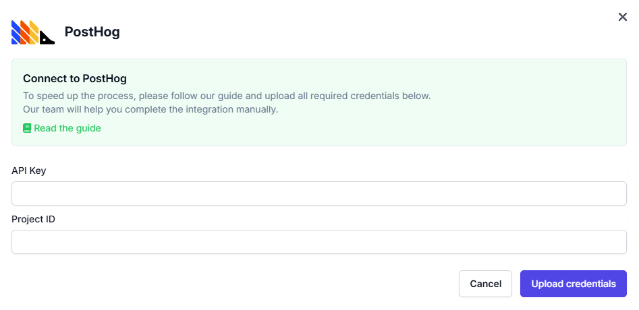Click the 'To speed up the process' sentence
639x310 pixels.
click(227, 96)
